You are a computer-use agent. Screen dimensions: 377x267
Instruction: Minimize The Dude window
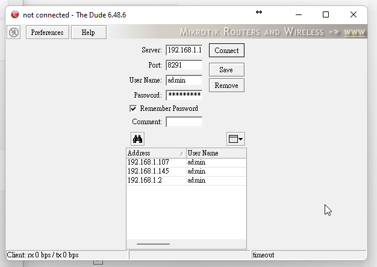tap(299, 14)
